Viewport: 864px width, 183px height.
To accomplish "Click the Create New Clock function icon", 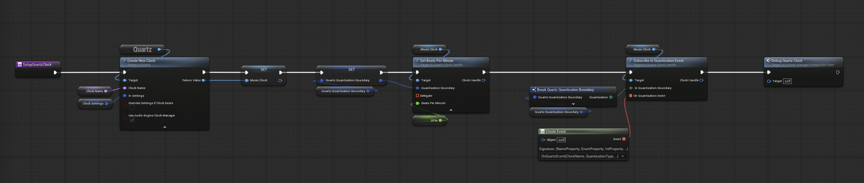I will 124,61.
